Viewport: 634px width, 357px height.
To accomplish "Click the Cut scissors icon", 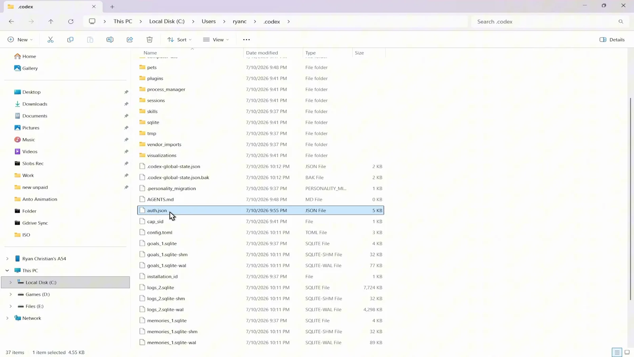I will tap(50, 40).
